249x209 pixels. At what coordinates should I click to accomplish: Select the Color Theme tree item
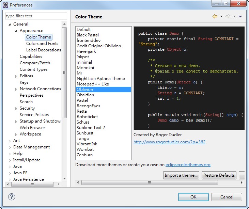[x=38, y=37]
